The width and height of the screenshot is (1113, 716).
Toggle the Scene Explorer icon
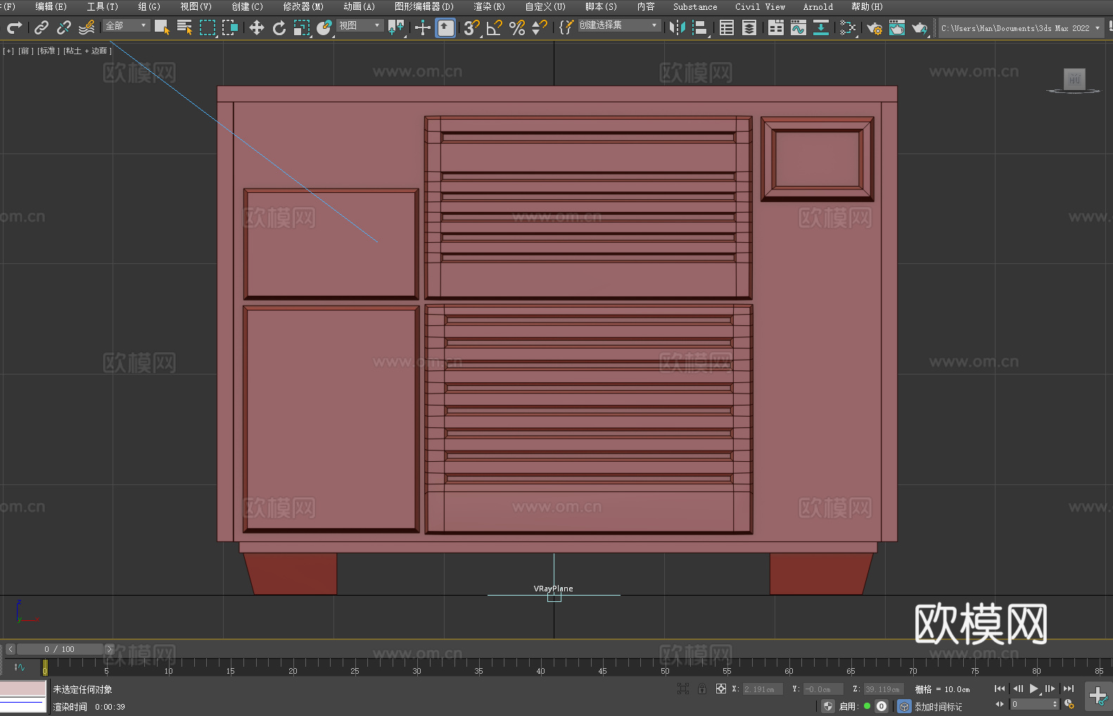(727, 27)
